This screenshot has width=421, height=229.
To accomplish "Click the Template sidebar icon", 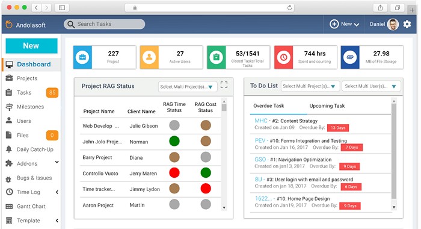I will click(9, 221).
